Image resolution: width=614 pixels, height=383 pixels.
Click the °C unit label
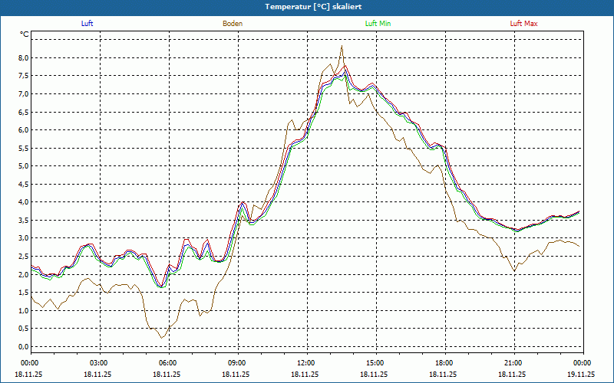click(25, 34)
